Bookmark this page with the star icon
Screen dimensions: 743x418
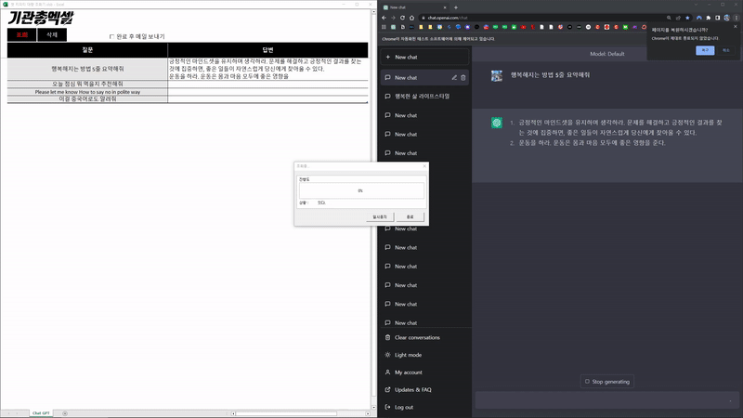(x=687, y=18)
